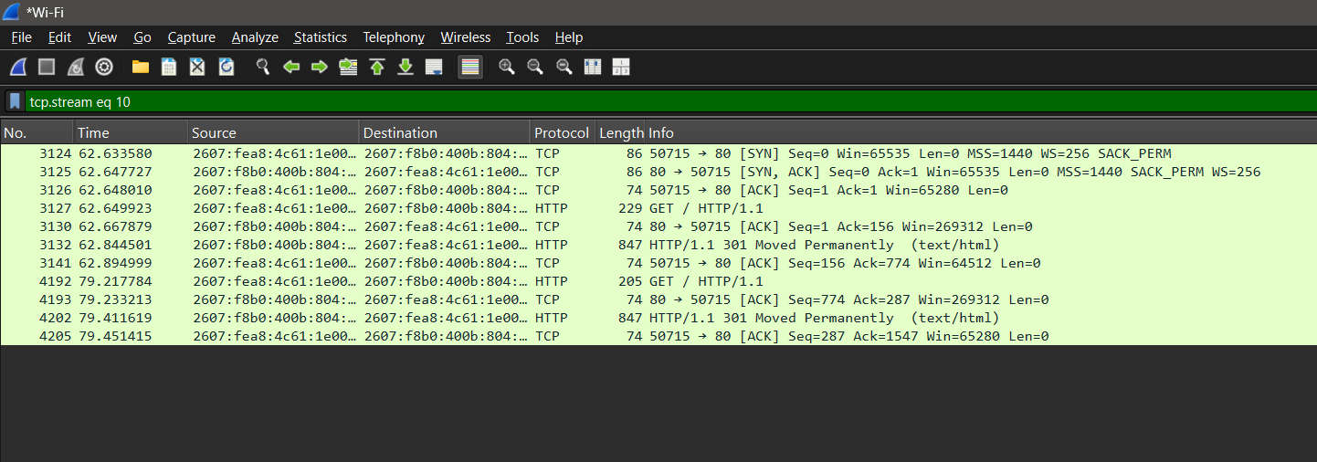Start capturing packets with shark fin icon
Screen dimensions: 1317x462
[18, 67]
